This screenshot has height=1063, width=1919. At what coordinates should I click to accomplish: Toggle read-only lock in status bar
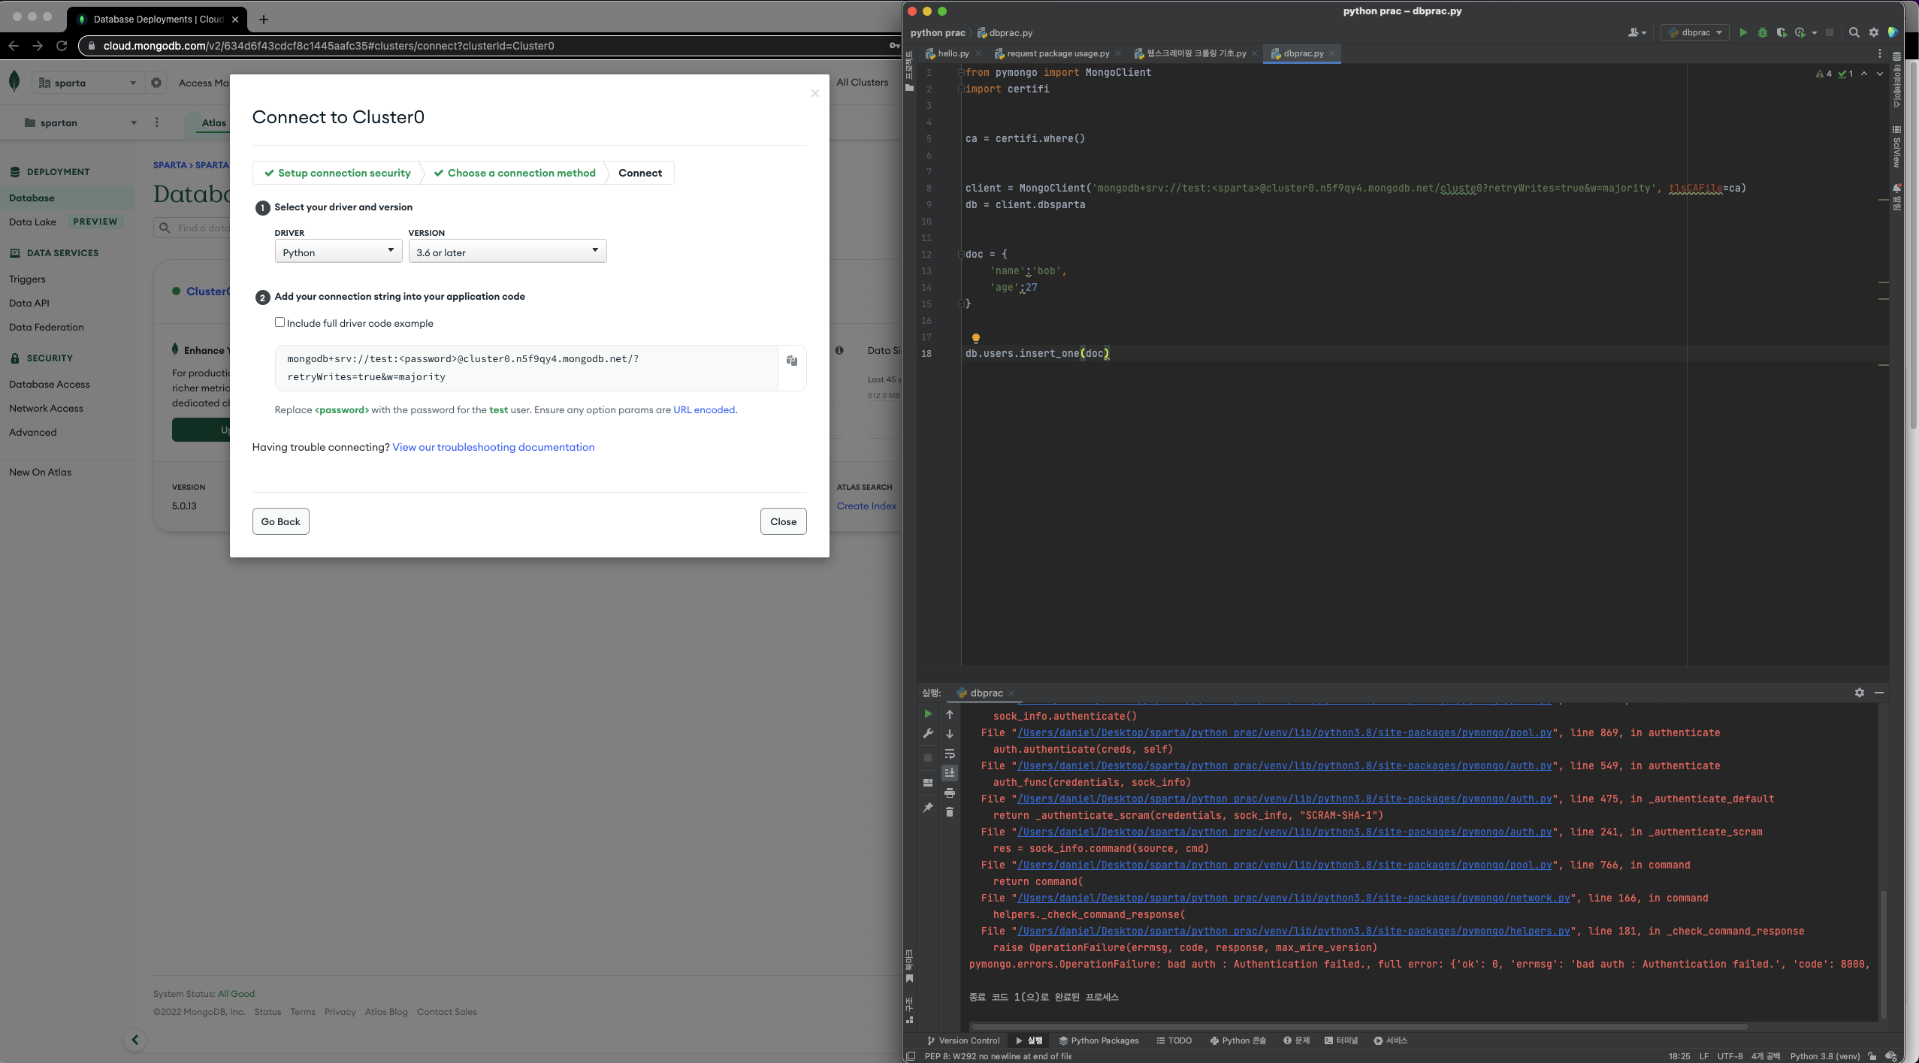pos(1872,1056)
